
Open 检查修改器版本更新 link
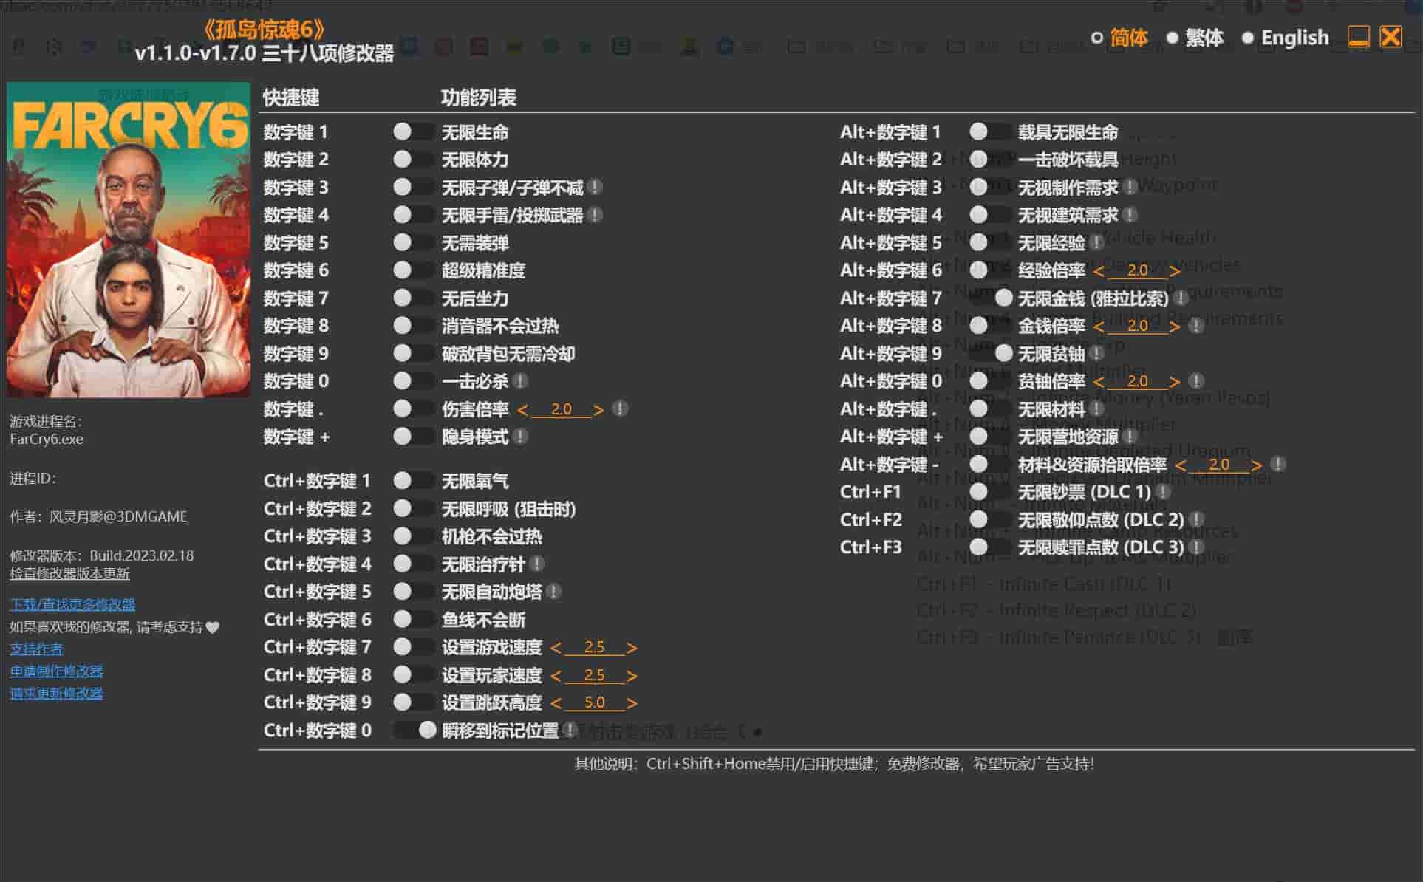[x=69, y=574]
